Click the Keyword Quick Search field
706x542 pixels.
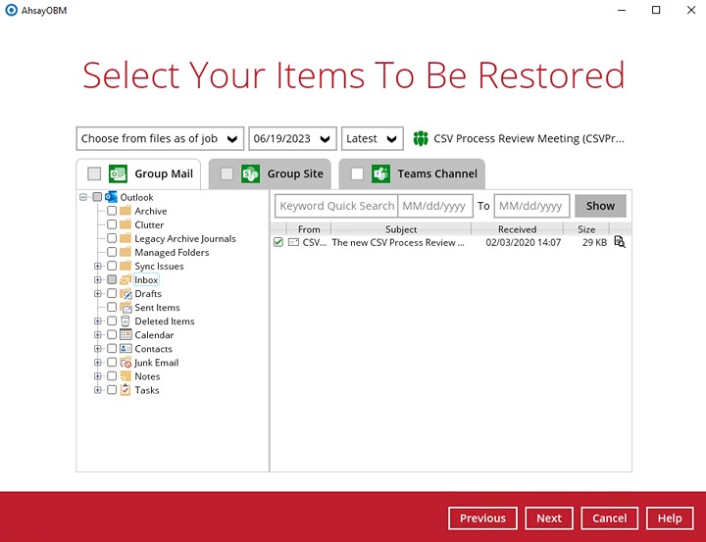335,206
